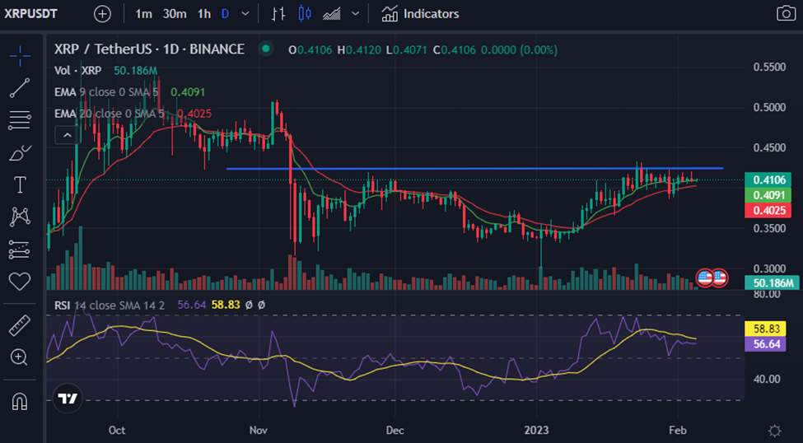Switch to the 30m timeframe
The image size is (803, 443).
pos(175,14)
